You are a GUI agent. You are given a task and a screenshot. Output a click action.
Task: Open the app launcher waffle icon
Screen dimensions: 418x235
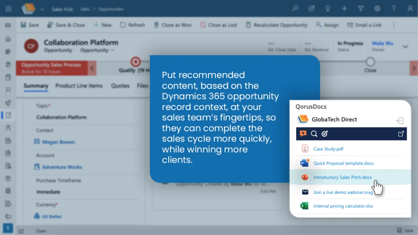point(8,9)
